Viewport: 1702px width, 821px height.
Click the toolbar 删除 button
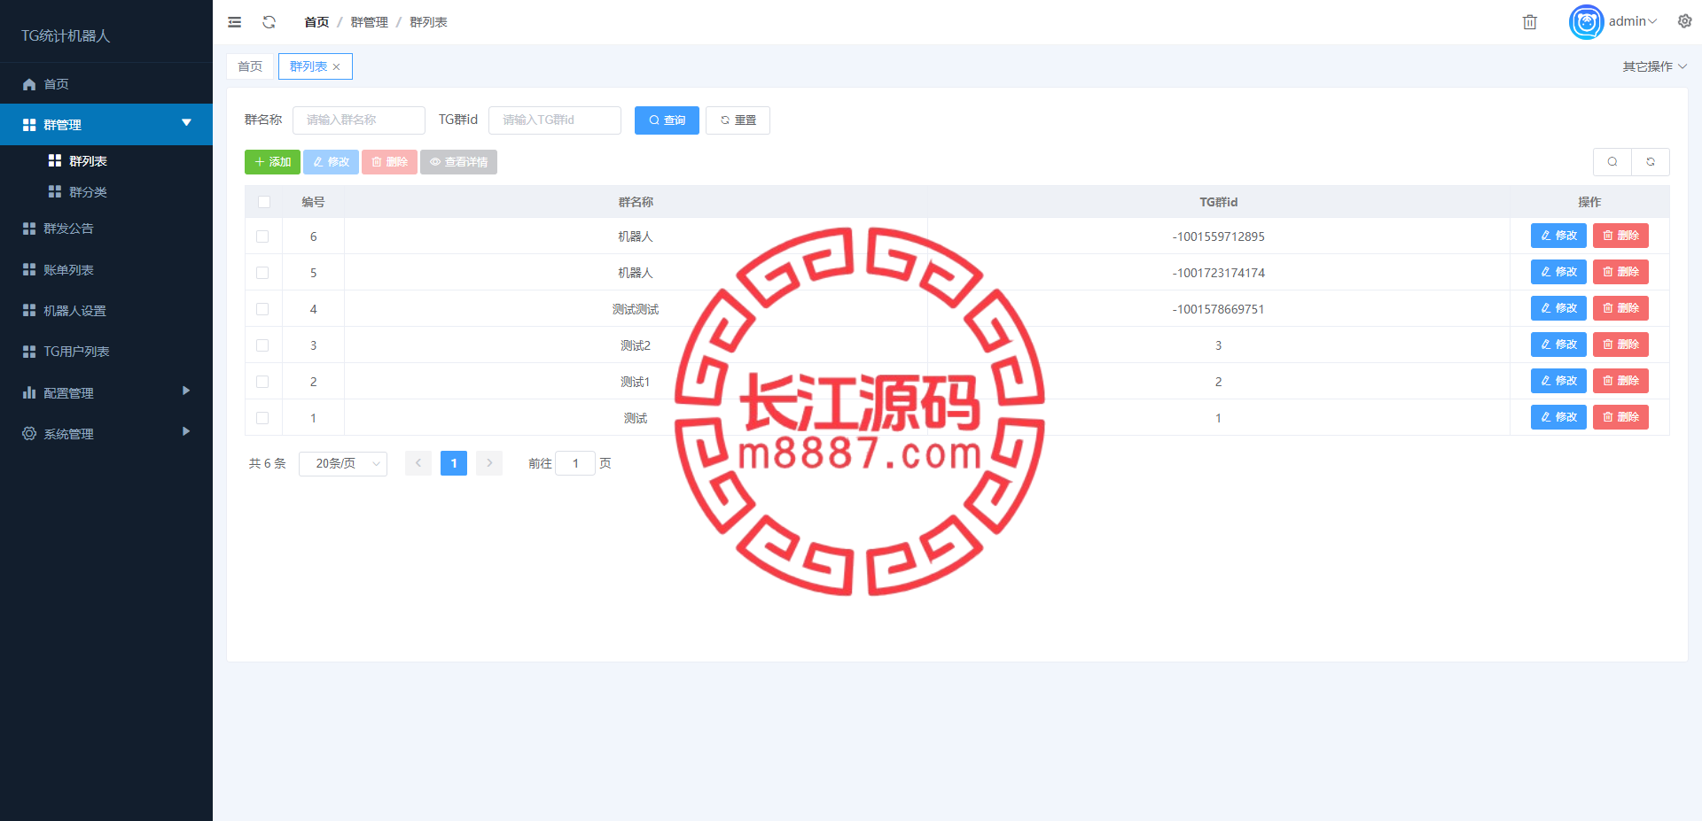click(389, 162)
